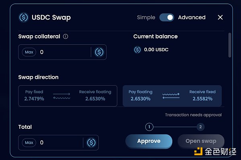Screen dimensions: 241x160
Task: Click USDC coin icon in Total field
Action: pyautogui.click(x=91, y=142)
